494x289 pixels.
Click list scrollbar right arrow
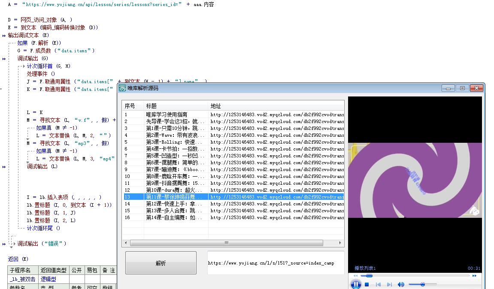[340, 243]
